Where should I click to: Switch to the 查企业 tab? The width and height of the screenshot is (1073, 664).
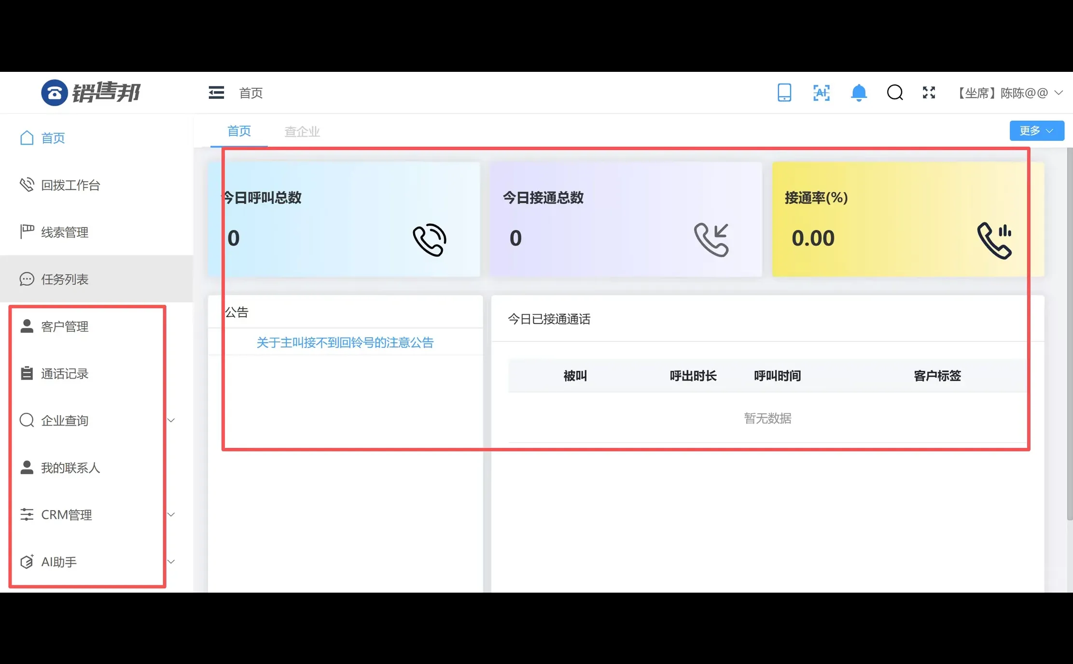click(302, 131)
